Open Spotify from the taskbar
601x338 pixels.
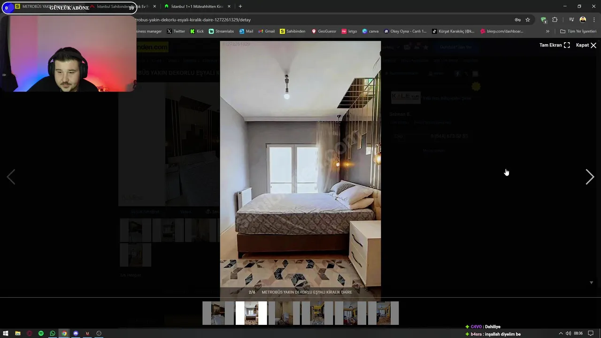[41, 333]
